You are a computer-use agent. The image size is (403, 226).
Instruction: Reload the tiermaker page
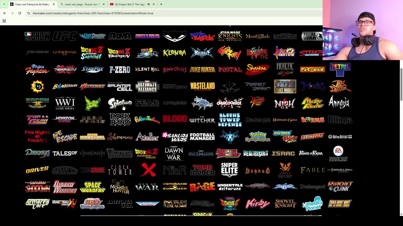(x=20, y=13)
